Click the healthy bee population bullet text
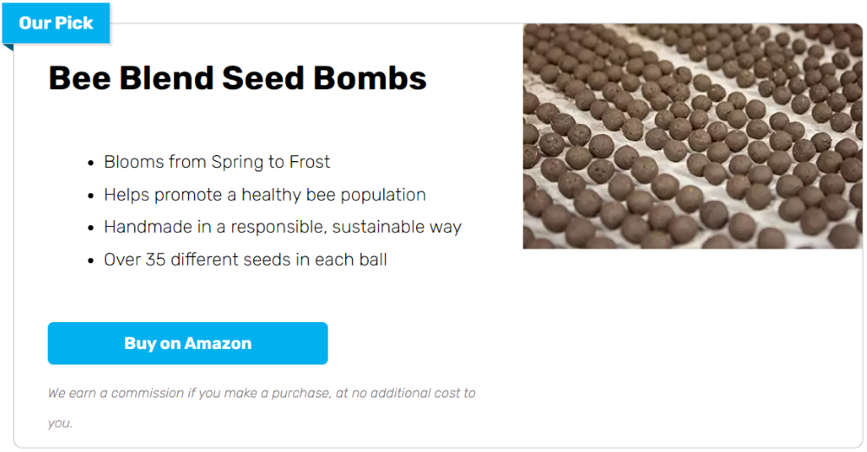This screenshot has width=867, height=452. coord(264,195)
